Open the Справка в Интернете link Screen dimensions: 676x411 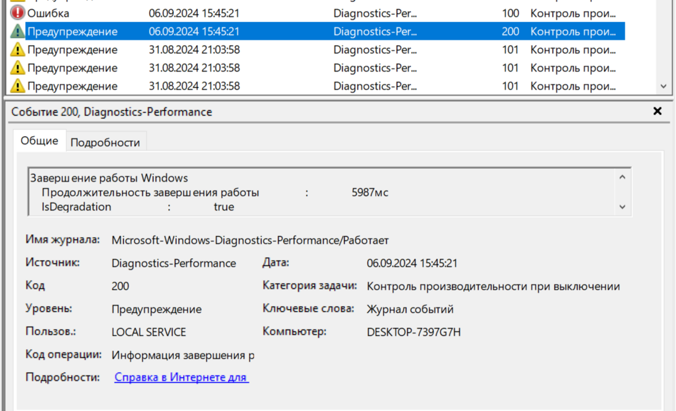181,378
